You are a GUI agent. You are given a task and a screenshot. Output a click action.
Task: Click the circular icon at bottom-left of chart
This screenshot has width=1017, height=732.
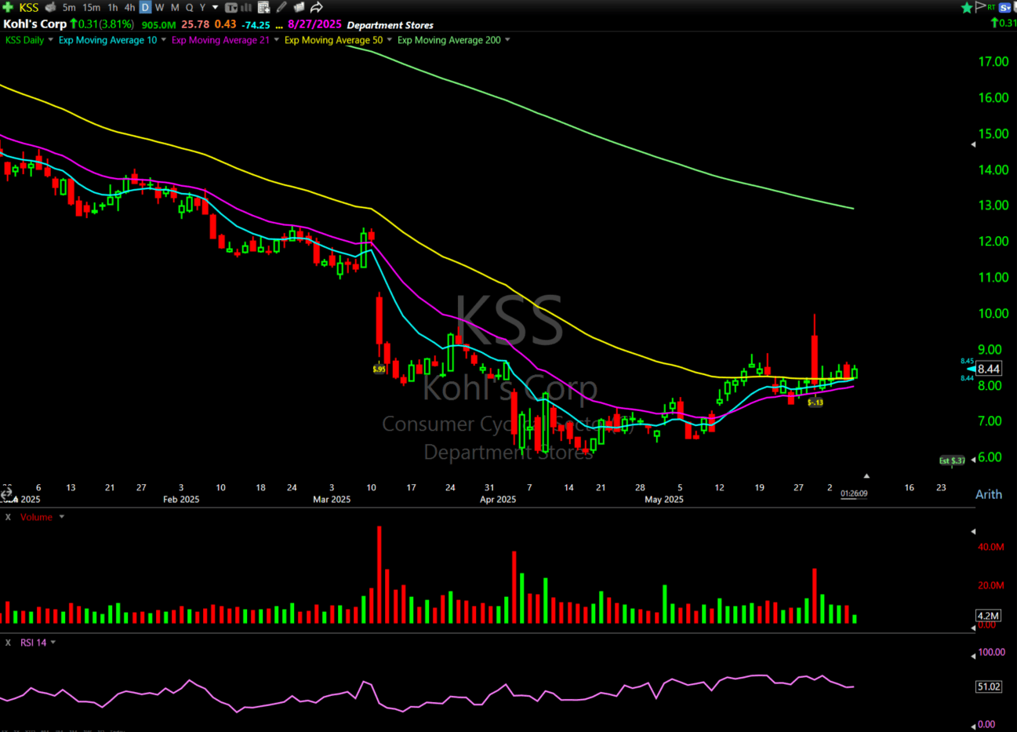click(7, 493)
